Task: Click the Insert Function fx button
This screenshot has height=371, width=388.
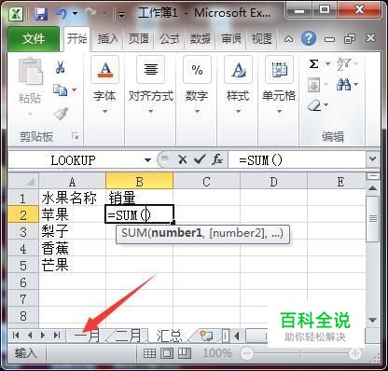Action: [x=217, y=160]
